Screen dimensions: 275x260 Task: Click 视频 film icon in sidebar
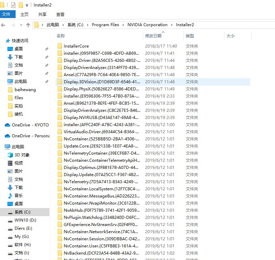(10, 163)
